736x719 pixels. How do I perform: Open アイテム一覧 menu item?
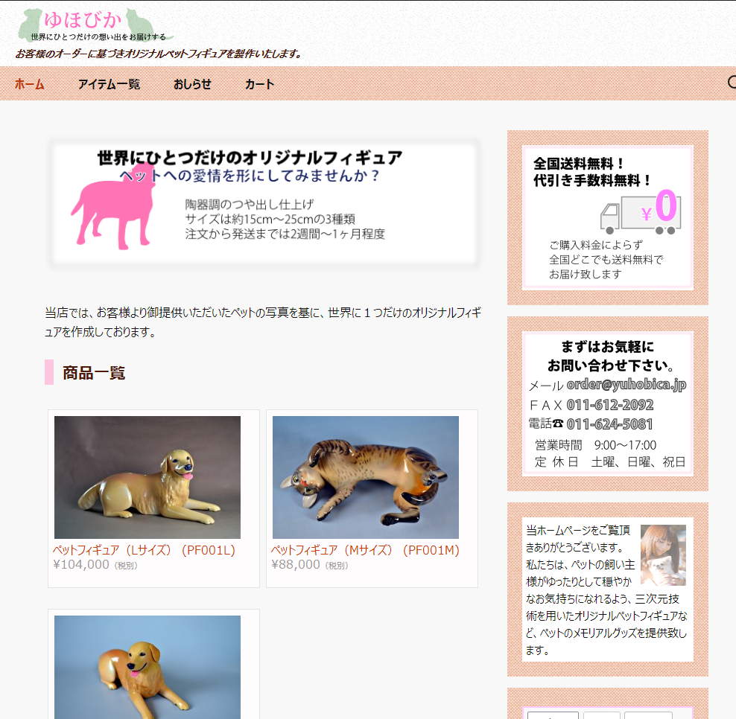coord(109,84)
